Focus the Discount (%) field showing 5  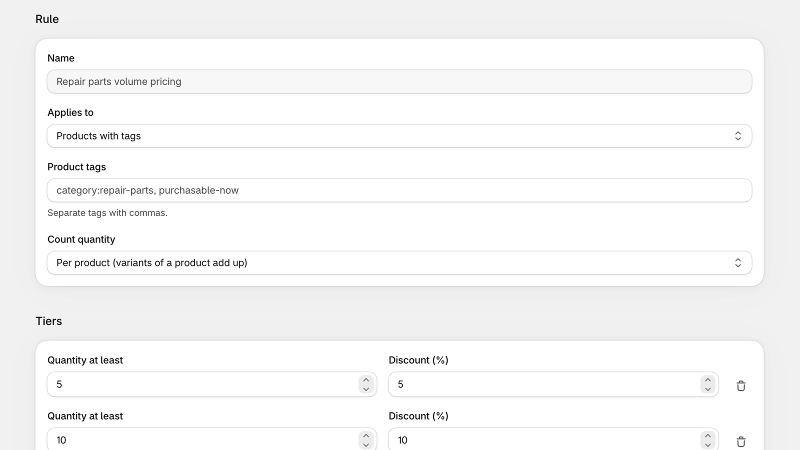point(553,384)
